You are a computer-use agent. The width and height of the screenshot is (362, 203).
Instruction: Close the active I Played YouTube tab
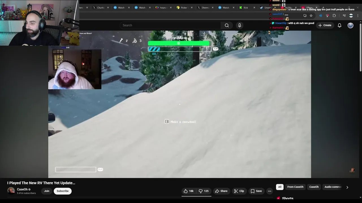pyautogui.click(x=316, y=8)
